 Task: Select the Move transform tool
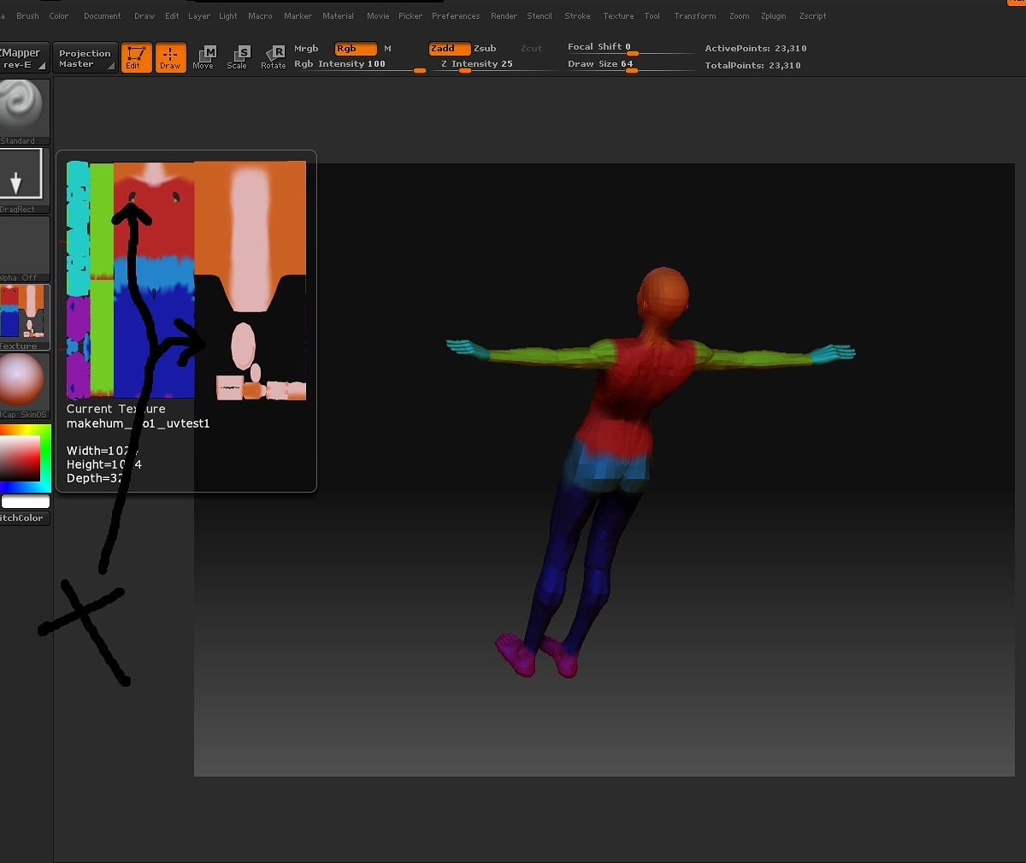(203, 57)
